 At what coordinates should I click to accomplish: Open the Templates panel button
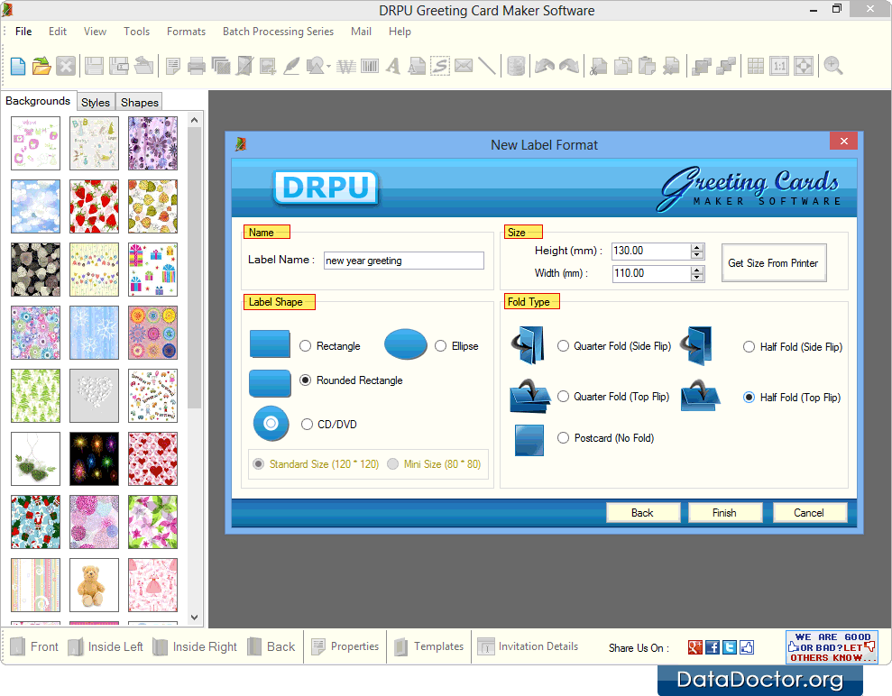(429, 646)
